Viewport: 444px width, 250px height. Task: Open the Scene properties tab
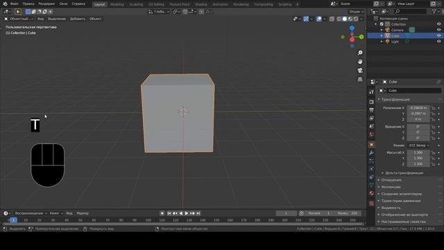point(372,126)
